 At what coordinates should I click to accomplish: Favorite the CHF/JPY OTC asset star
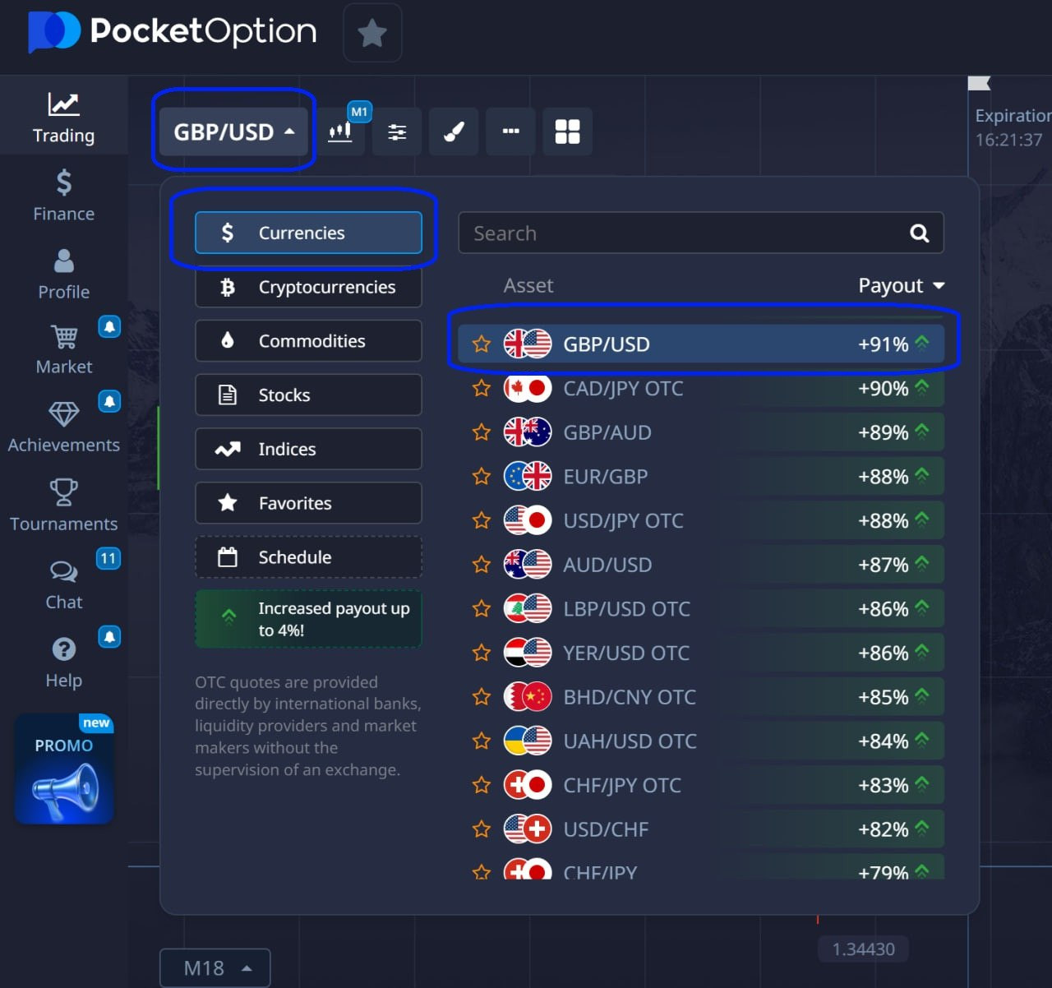[482, 785]
